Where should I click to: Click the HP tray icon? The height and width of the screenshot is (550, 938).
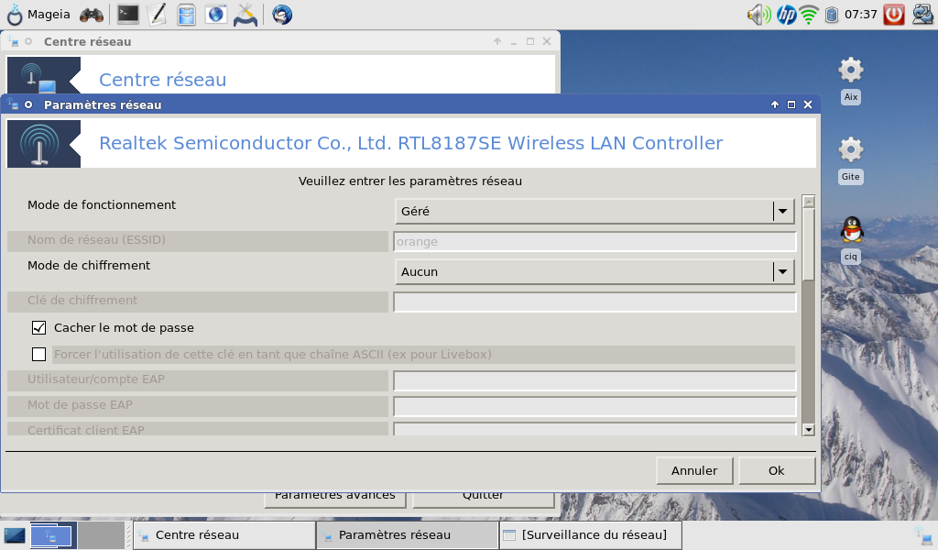point(786,15)
